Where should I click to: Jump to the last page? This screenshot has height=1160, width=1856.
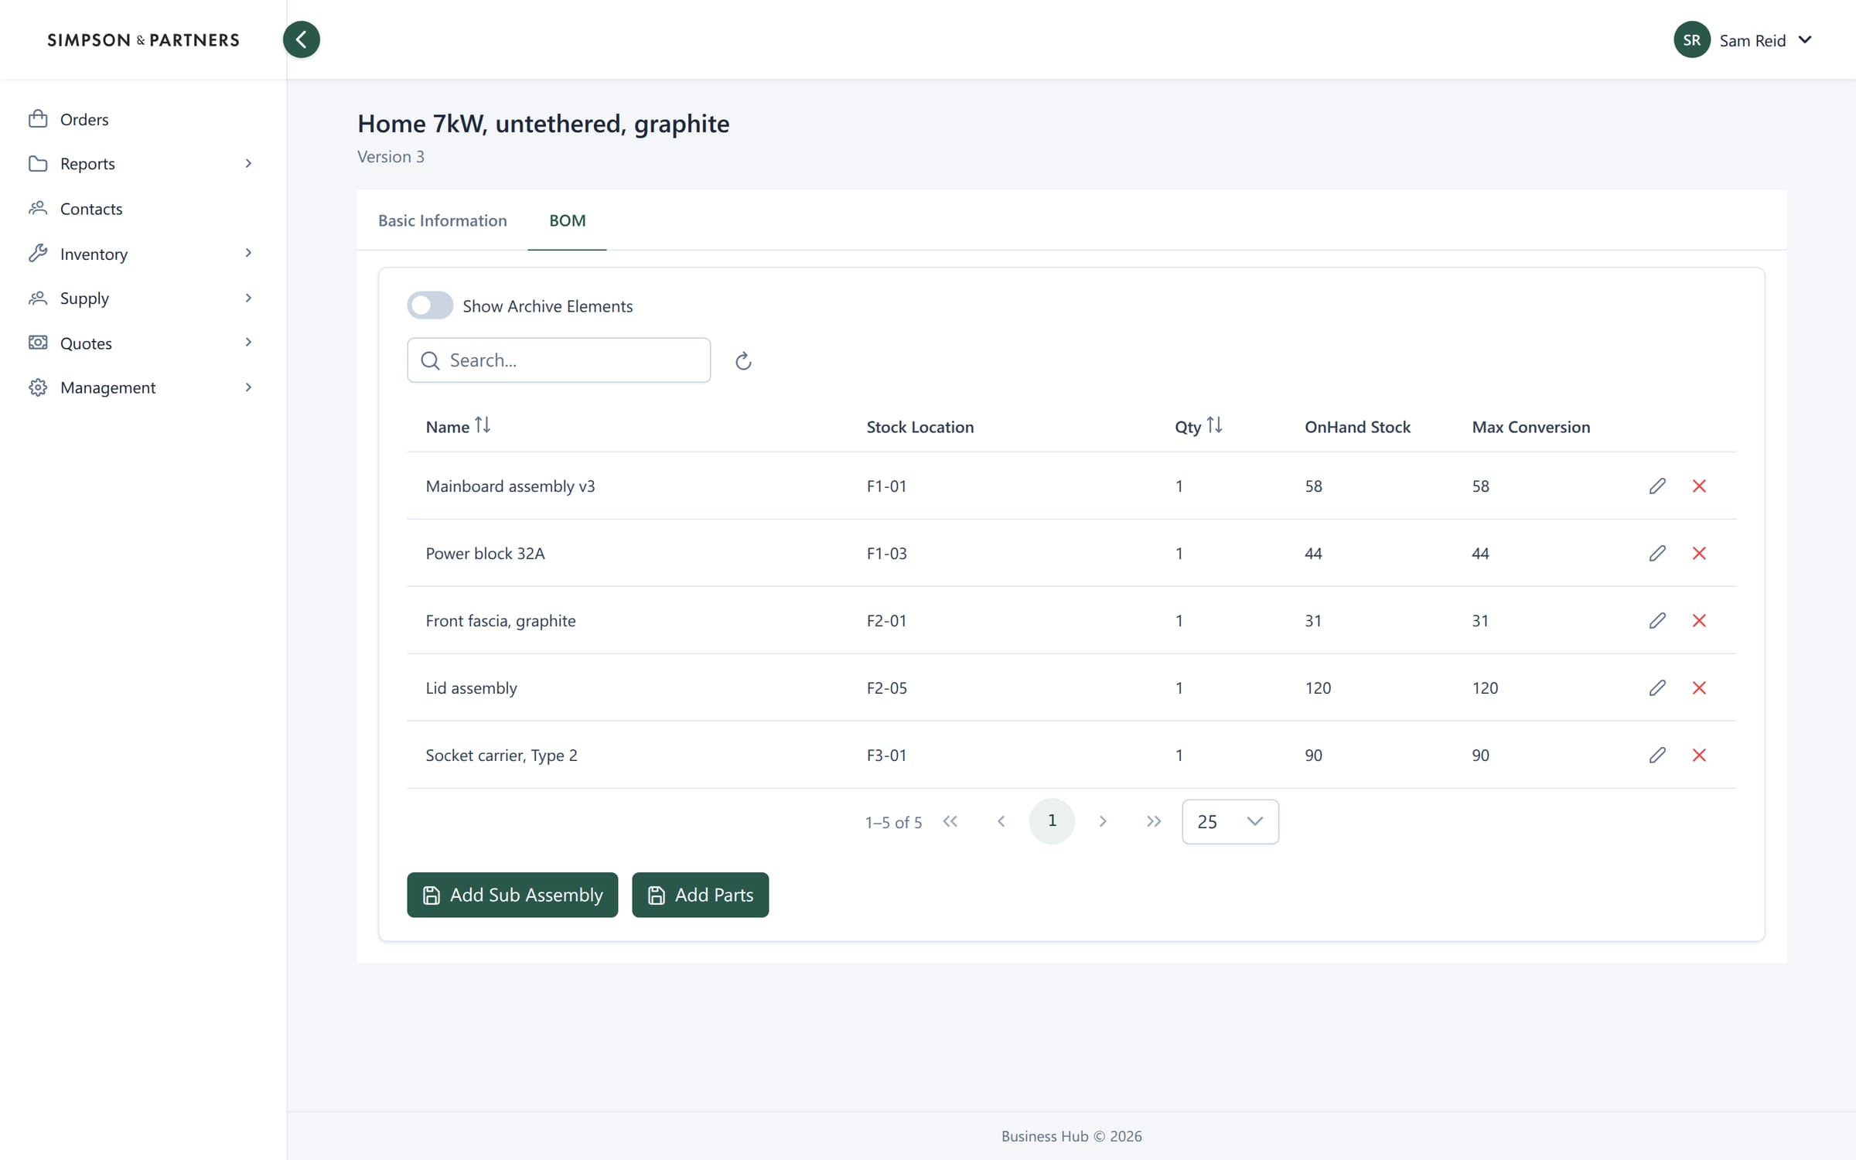click(x=1153, y=821)
